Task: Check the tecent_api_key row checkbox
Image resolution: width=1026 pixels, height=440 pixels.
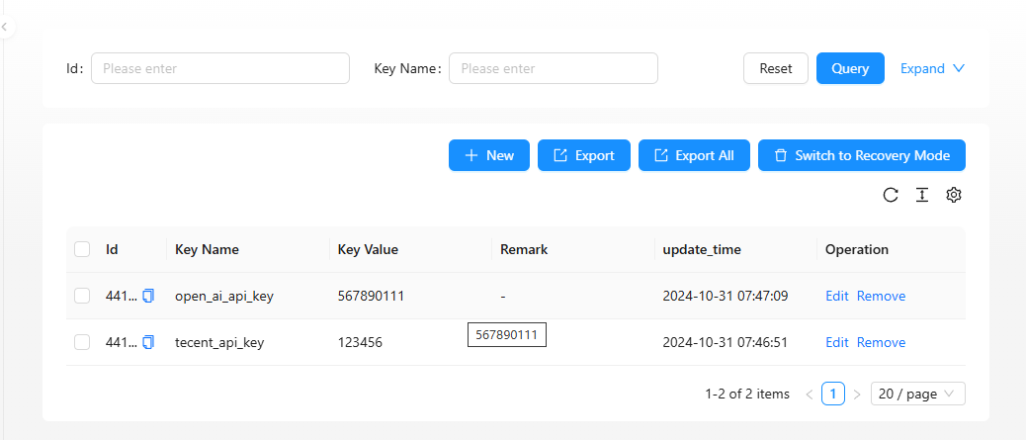Action: tap(82, 342)
